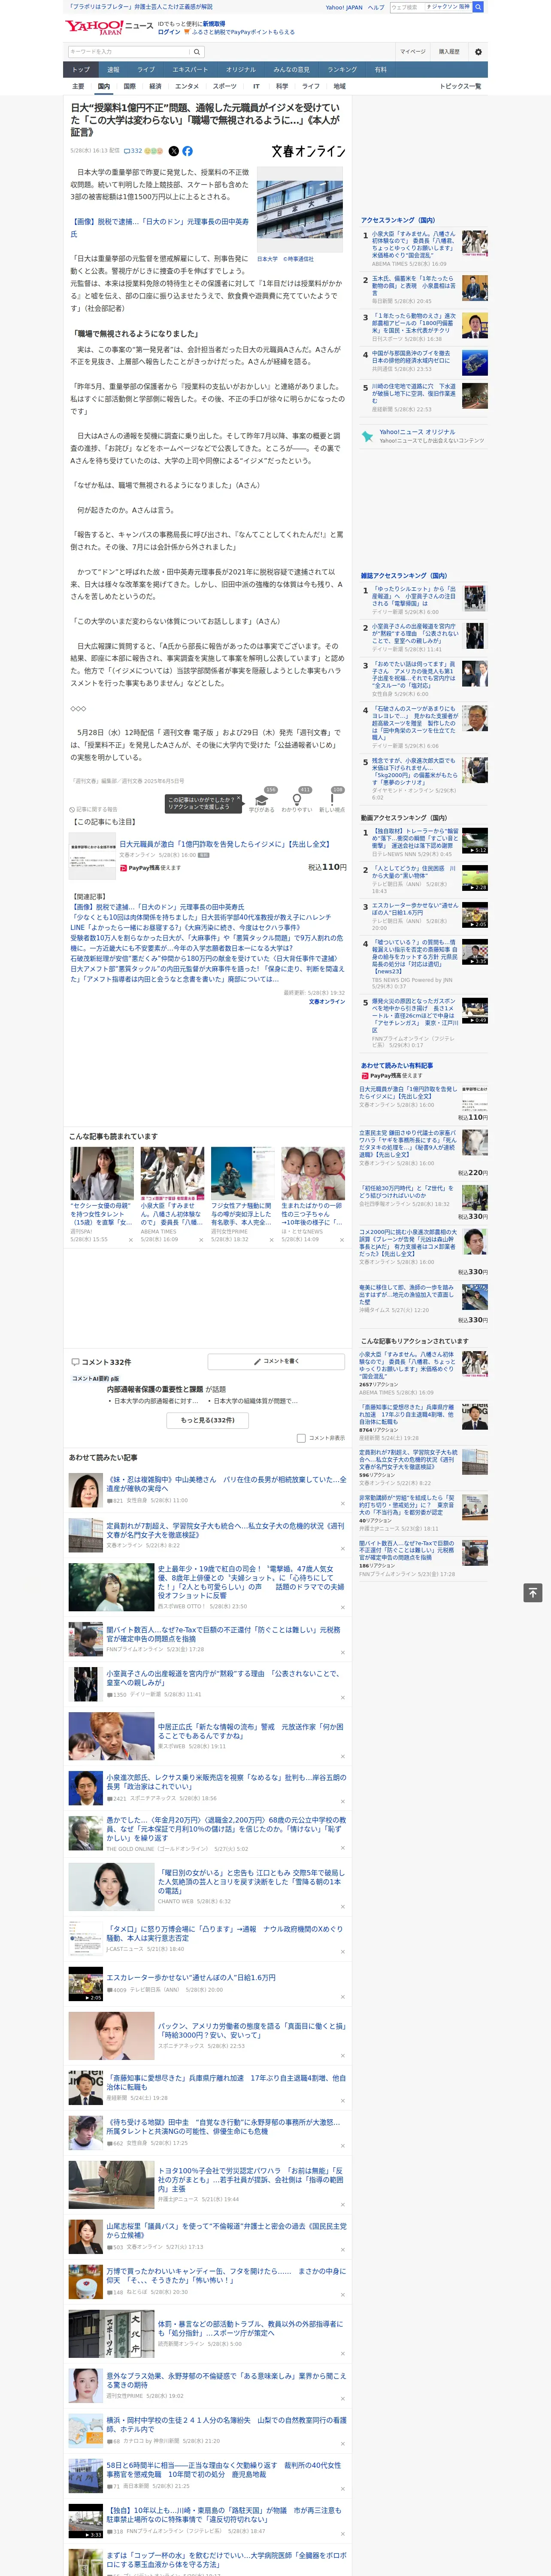Image resolution: width=551 pixels, height=2576 pixels.
Task: Toggle the コメント非表示 checkbox
Action: point(301,1438)
